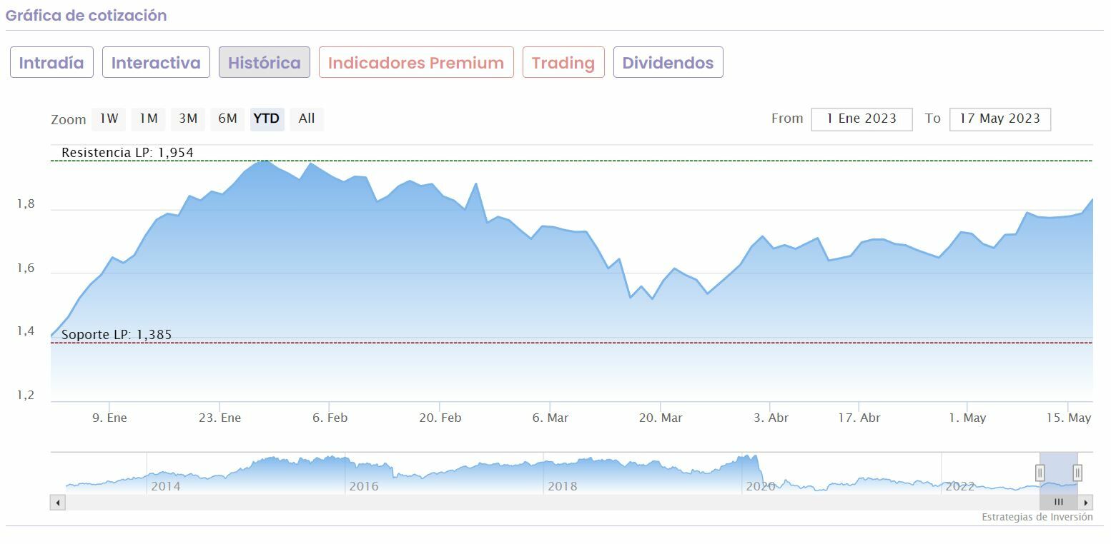Click the From date field

[x=861, y=119]
